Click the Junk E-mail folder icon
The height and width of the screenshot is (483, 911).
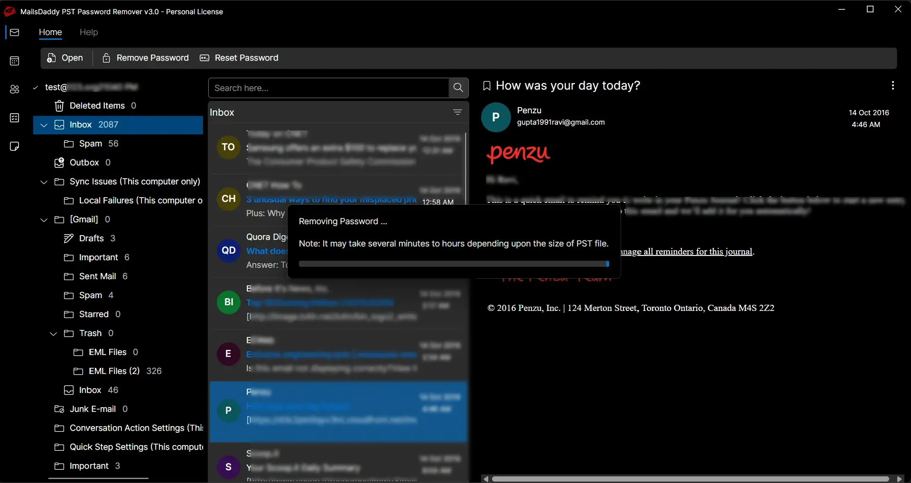click(x=59, y=409)
